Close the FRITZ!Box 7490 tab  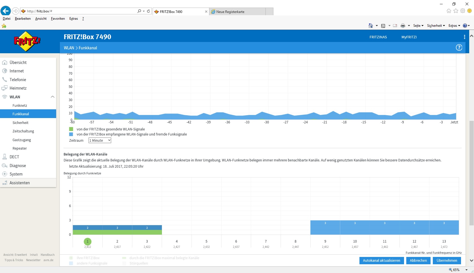(x=206, y=12)
